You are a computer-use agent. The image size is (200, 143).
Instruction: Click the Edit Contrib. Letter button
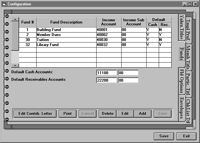click(35, 114)
